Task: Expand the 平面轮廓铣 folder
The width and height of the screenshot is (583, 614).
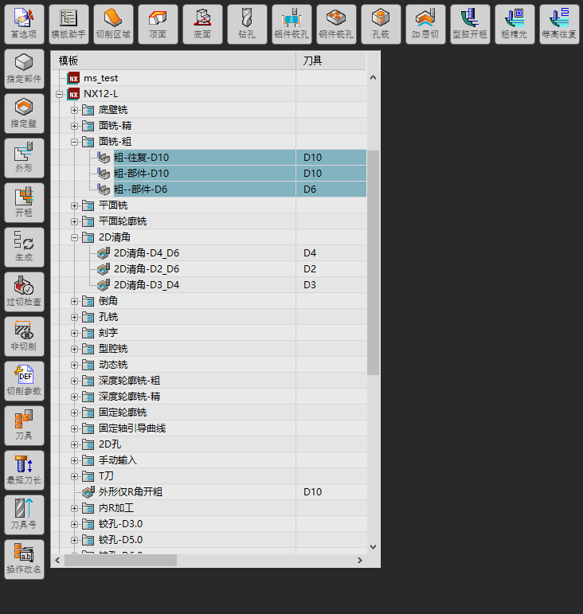Action: click(x=74, y=221)
